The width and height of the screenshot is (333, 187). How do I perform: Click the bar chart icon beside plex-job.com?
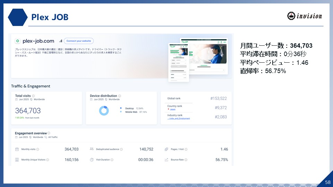60,41
